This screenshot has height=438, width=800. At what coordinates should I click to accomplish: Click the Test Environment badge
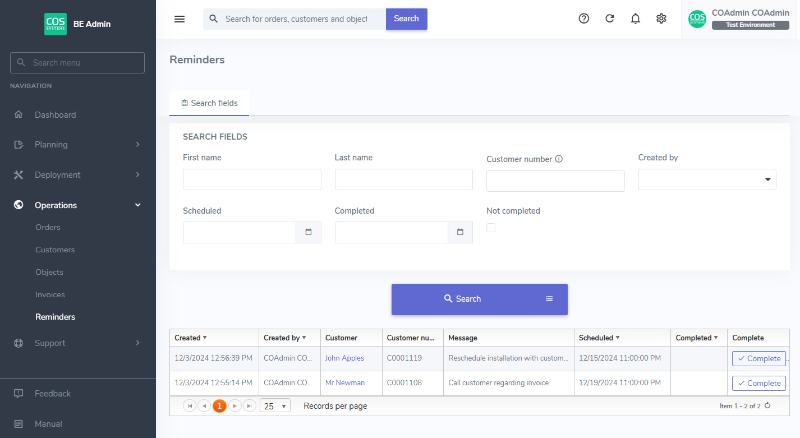point(751,25)
